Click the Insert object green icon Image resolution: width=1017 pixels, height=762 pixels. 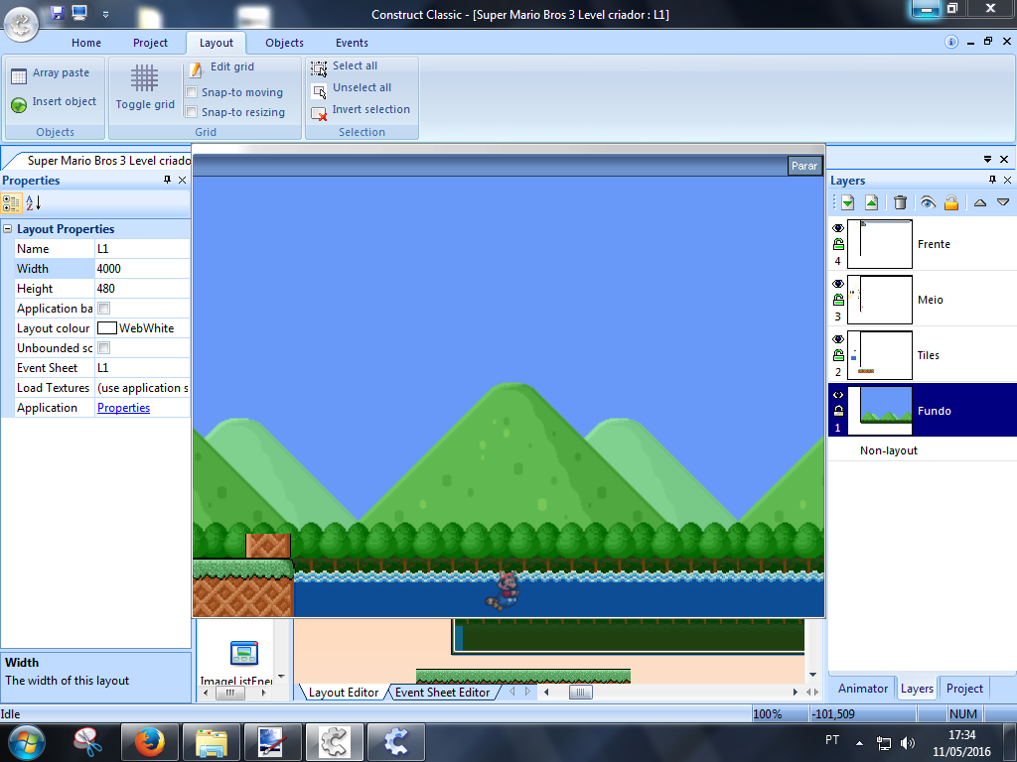point(19,103)
